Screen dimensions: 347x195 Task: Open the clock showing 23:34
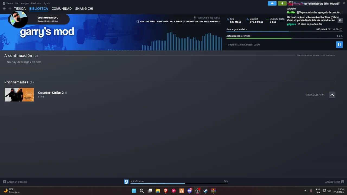(x=339, y=191)
